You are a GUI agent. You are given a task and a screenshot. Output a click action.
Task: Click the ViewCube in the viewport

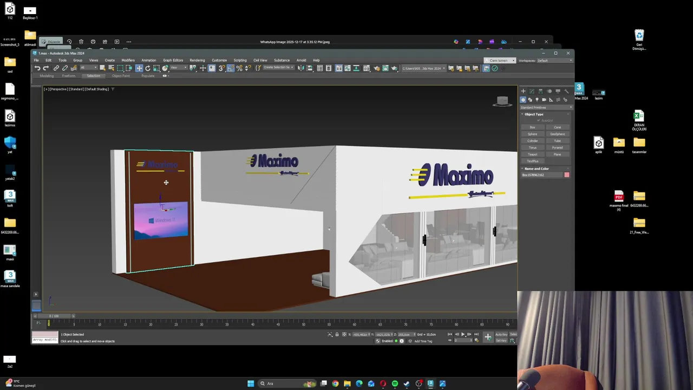point(502,101)
